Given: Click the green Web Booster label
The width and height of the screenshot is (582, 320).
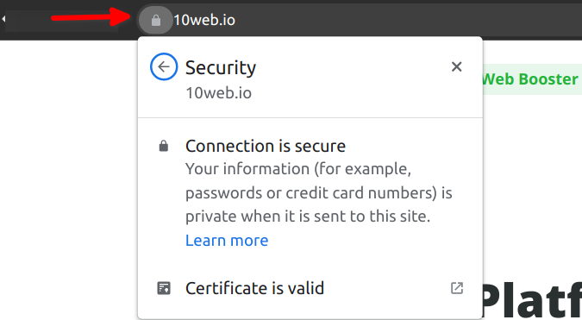Looking at the screenshot, I should click(x=530, y=79).
